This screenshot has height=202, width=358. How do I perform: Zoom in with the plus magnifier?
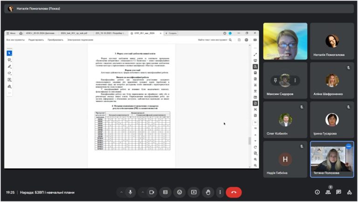click(255, 159)
